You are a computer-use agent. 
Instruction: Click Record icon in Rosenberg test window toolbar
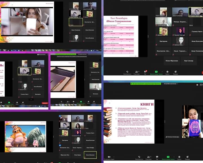(x=167, y=72)
